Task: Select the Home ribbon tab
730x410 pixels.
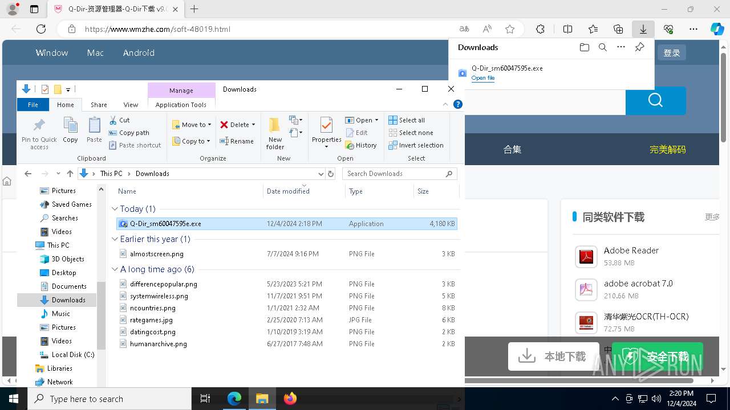Action: pyautogui.click(x=66, y=105)
